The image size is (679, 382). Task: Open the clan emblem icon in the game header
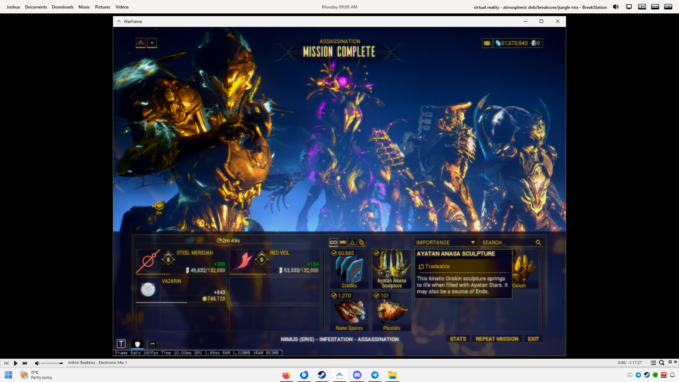[141, 43]
